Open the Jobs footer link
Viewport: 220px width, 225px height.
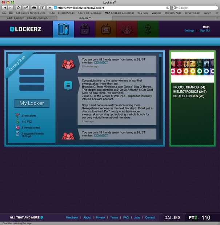137,217
